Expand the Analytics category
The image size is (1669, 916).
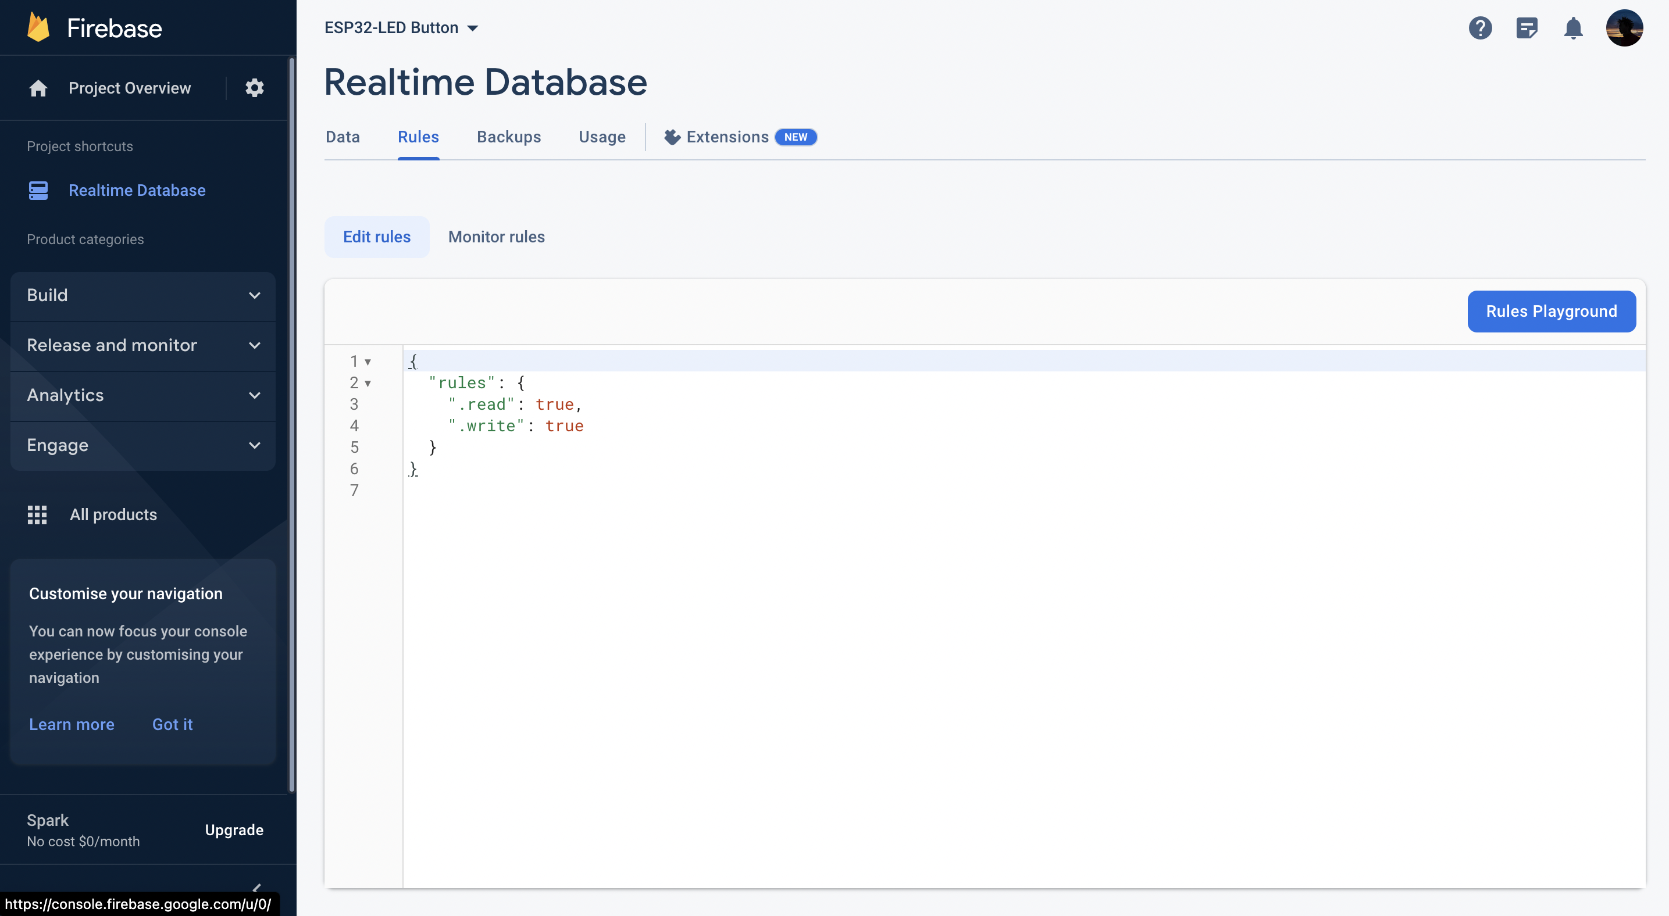(143, 395)
